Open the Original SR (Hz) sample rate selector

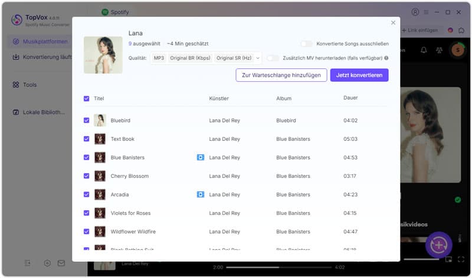pyautogui.click(x=234, y=58)
